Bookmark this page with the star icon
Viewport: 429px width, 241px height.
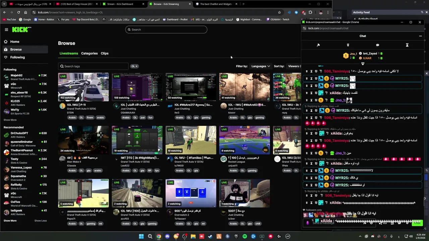280,12
